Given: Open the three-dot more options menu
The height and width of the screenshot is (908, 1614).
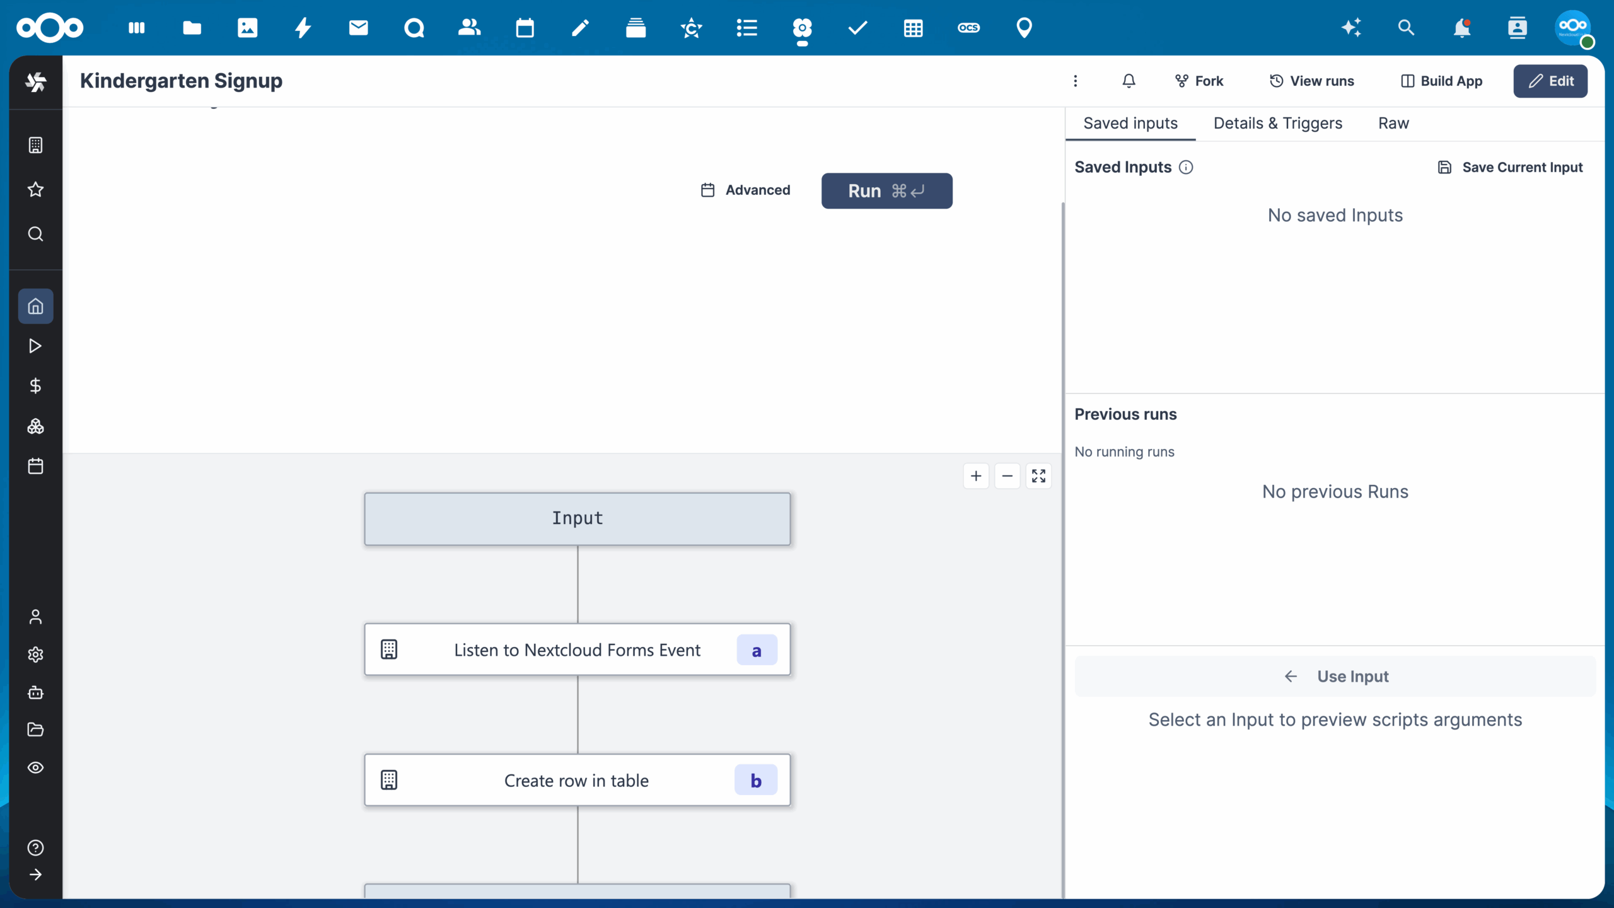Looking at the screenshot, I should coord(1076,81).
